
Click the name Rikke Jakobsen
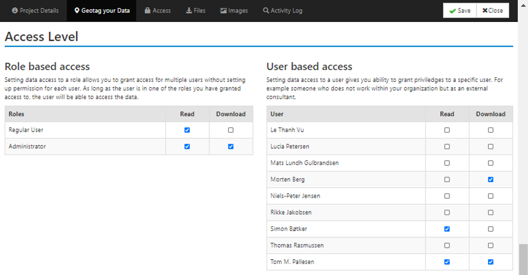(x=291, y=213)
